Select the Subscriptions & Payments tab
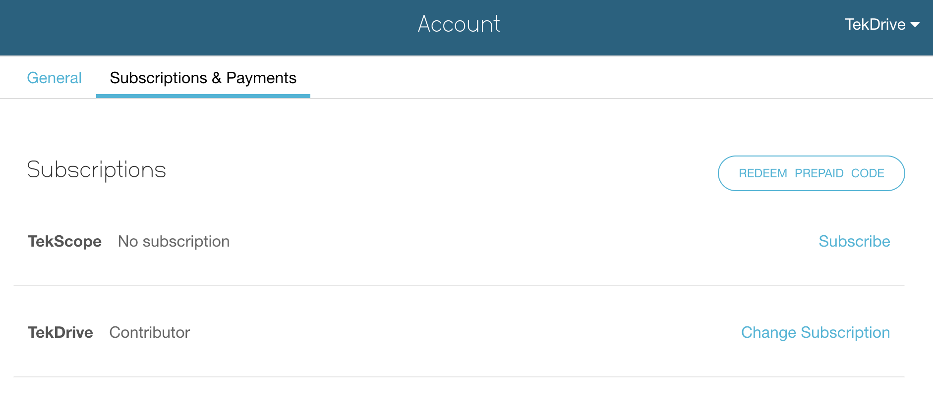Screen dimensions: 933x416 click(x=203, y=78)
